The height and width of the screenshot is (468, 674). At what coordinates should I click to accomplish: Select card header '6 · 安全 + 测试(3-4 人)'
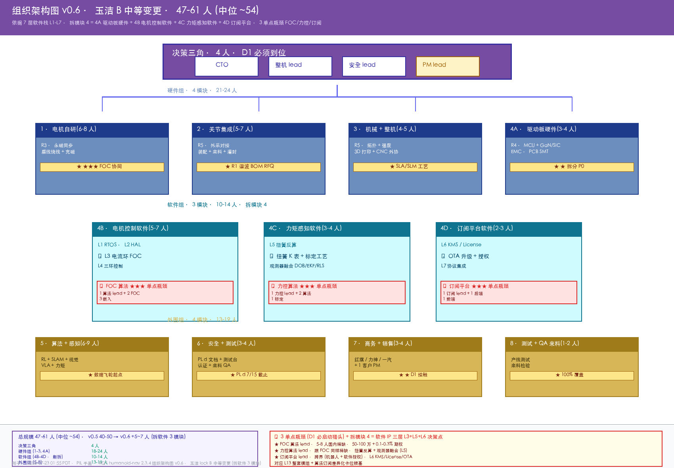point(258,344)
